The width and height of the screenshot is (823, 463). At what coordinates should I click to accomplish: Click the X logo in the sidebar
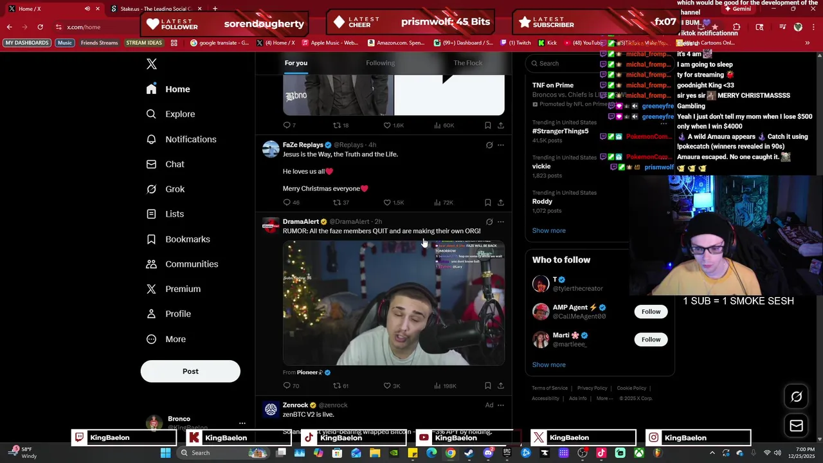click(x=151, y=64)
